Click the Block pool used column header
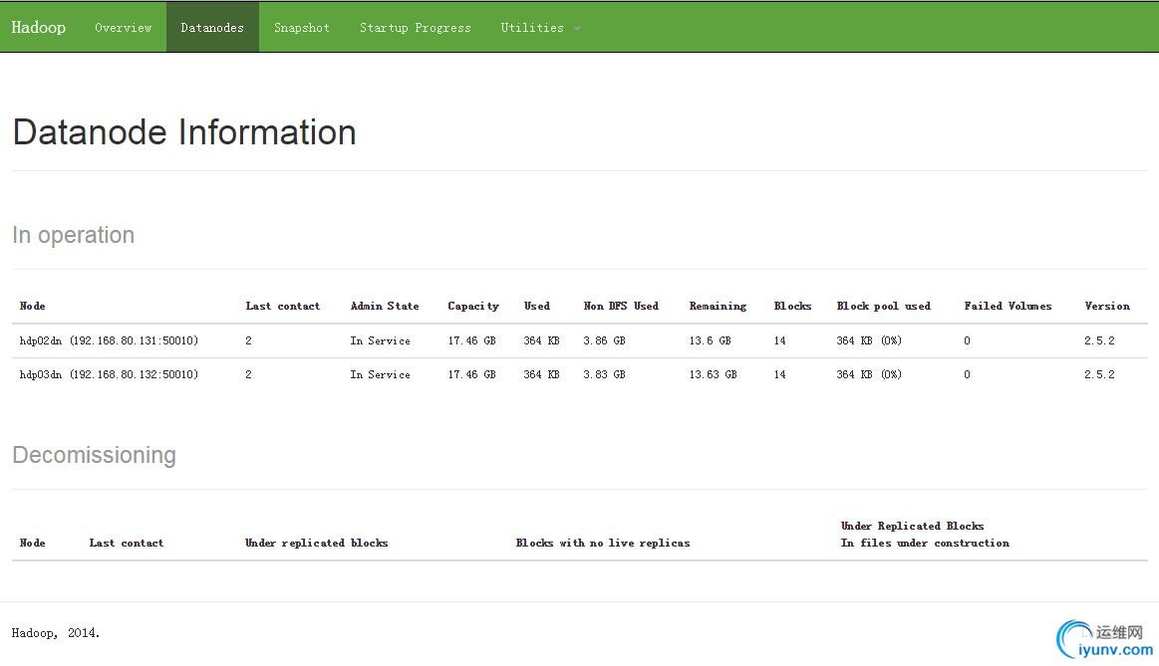The height and width of the screenshot is (666, 1159). (x=884, y=306)
